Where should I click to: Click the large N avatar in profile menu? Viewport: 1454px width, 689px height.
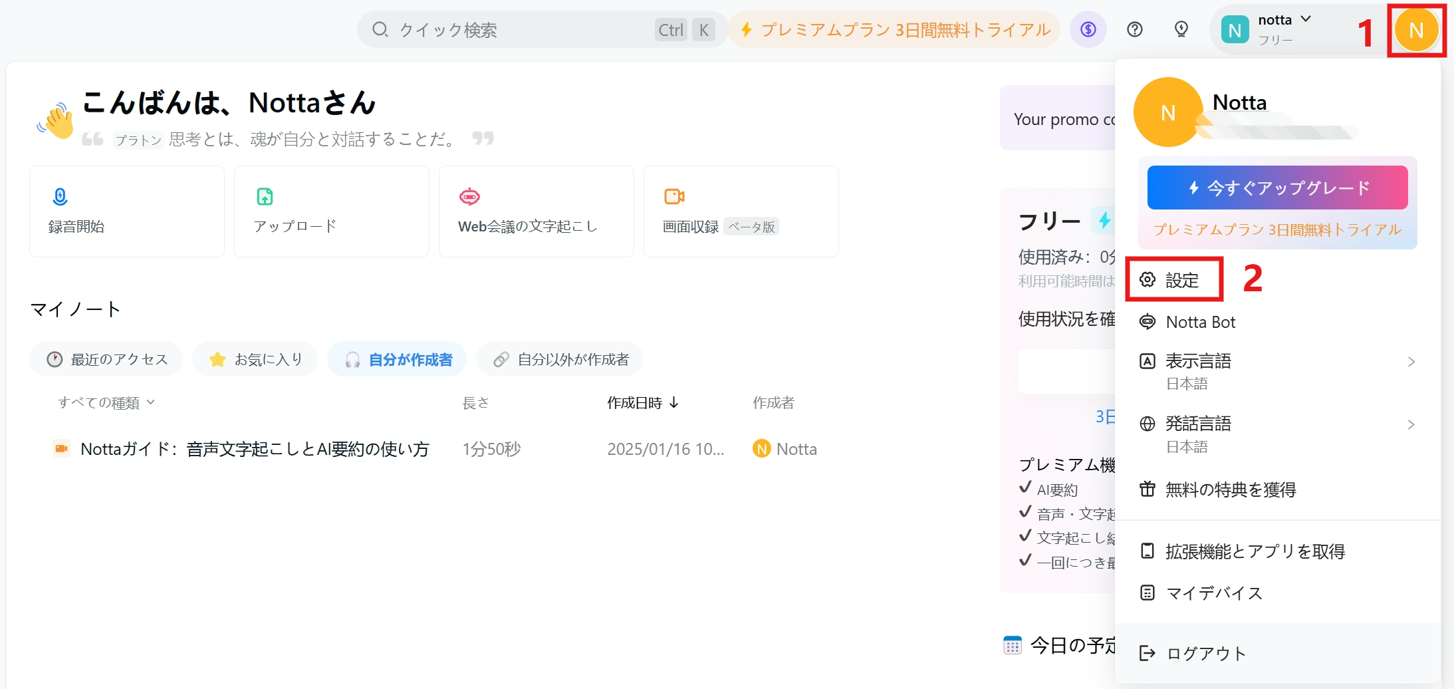click(x=1168, y=112)
